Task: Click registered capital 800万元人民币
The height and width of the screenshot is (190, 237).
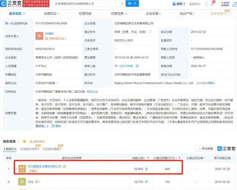Action: tap(124, 40)
